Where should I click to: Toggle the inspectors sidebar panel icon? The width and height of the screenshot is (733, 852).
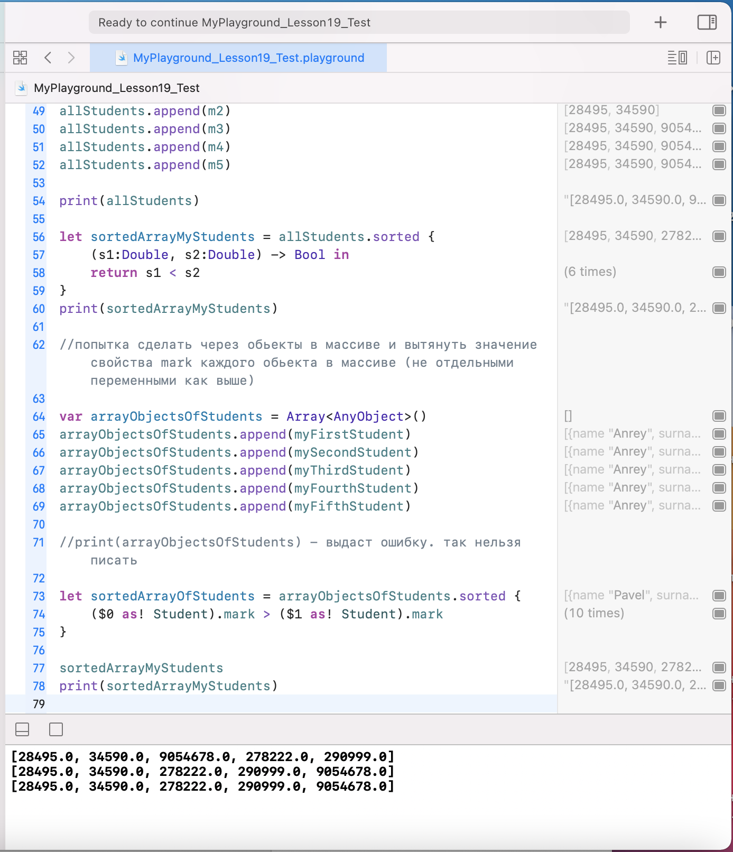tap(707, 22)
